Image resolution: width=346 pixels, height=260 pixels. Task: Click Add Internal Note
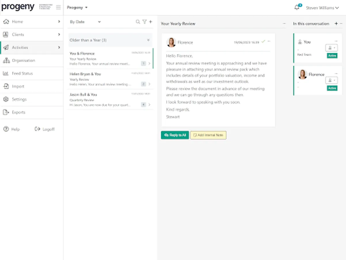click(208, 135)
